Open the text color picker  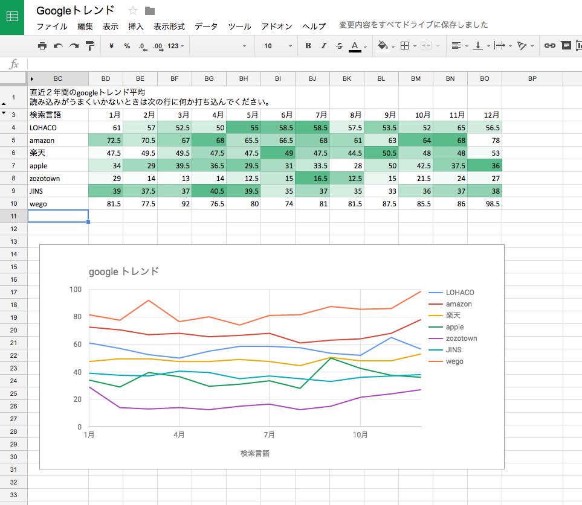(x=355, y=46)
